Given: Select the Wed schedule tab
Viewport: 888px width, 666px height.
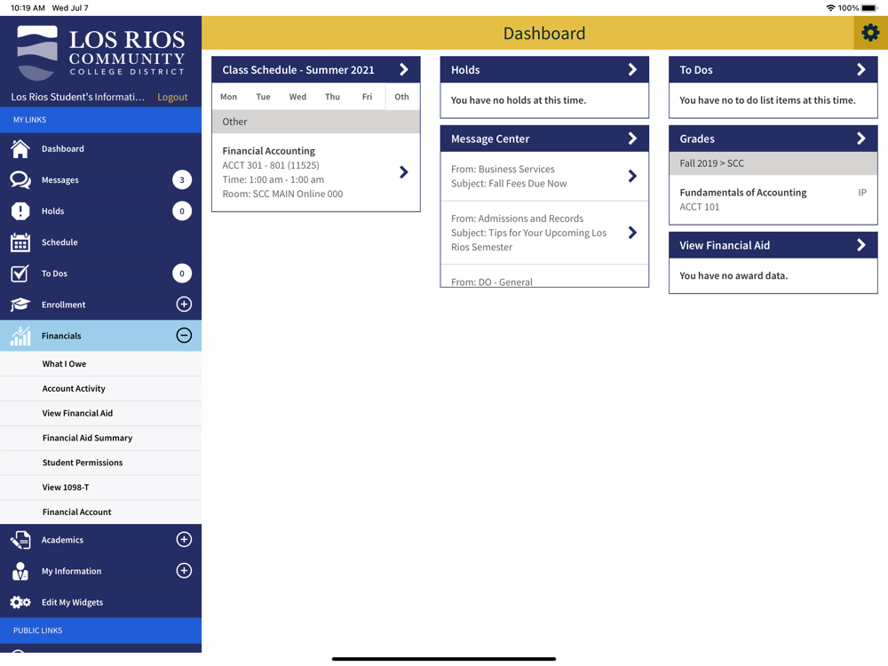Looking at the screenshot, I should (x=297, y=96).
